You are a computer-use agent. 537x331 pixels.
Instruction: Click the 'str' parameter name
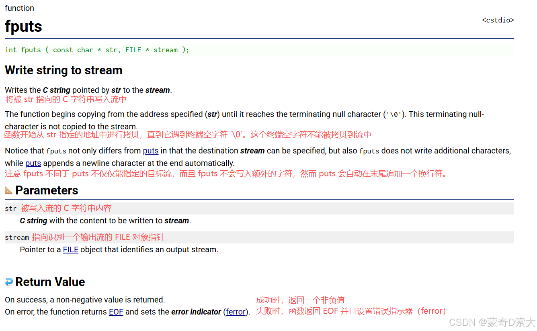[x=11, y=208]
